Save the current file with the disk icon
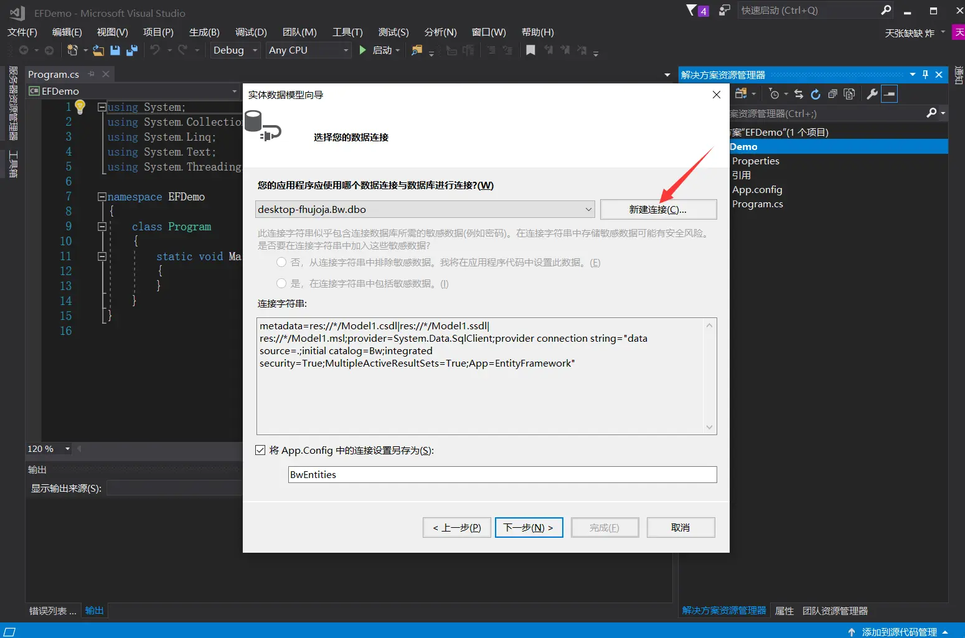This screenshot has height=638, width=965. click(x=115, y=50)
